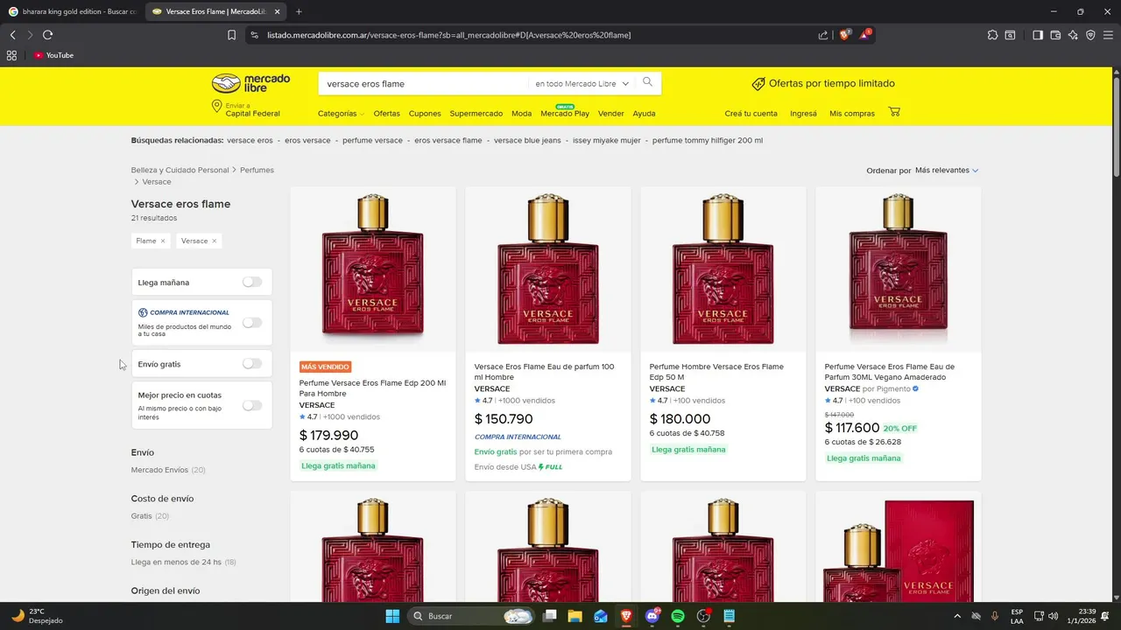Go back to previous page
Viewport: 1121px width, 630px height.
coord(12,35)
